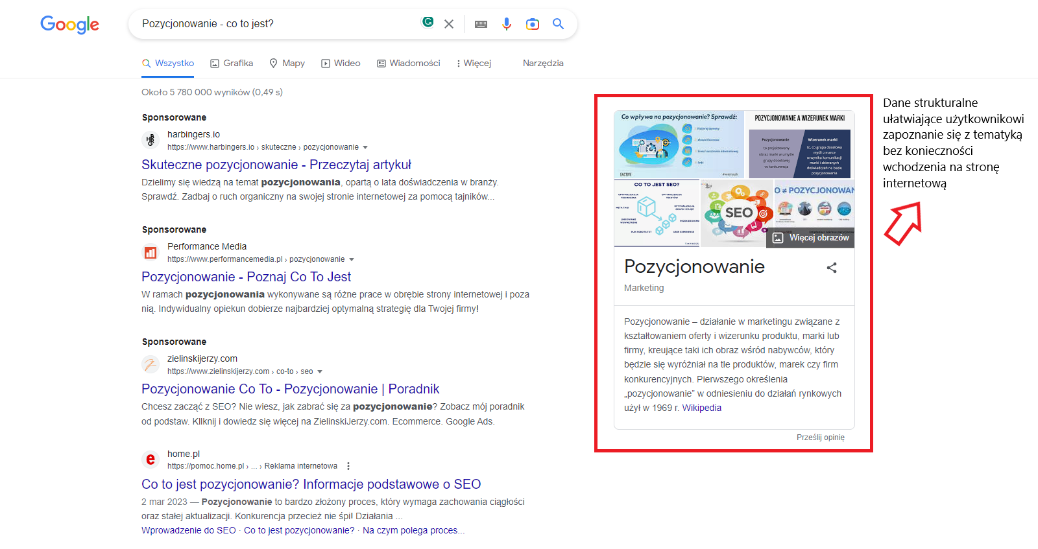Open three-dot menu for home.pl result
1038x549 pixels.
coord(348,466)
